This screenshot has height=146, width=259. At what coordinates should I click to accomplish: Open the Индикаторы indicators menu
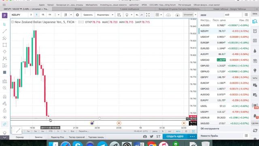(x=105, y=15)
